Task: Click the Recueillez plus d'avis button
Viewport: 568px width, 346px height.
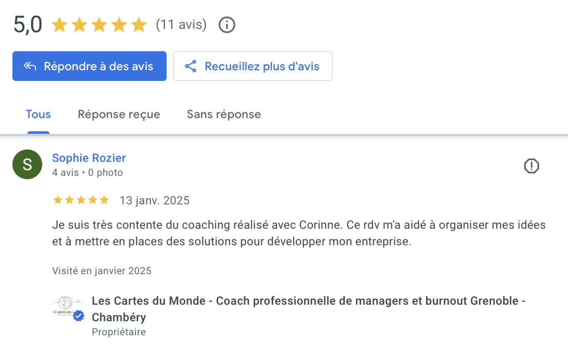Action: 253,66
